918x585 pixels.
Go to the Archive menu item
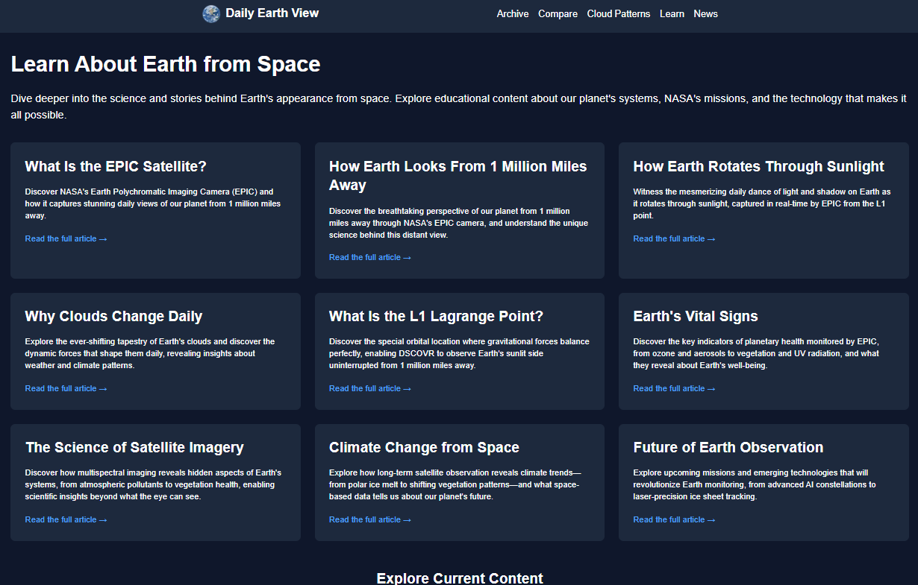pyautogui.click(x=512, y=14)
